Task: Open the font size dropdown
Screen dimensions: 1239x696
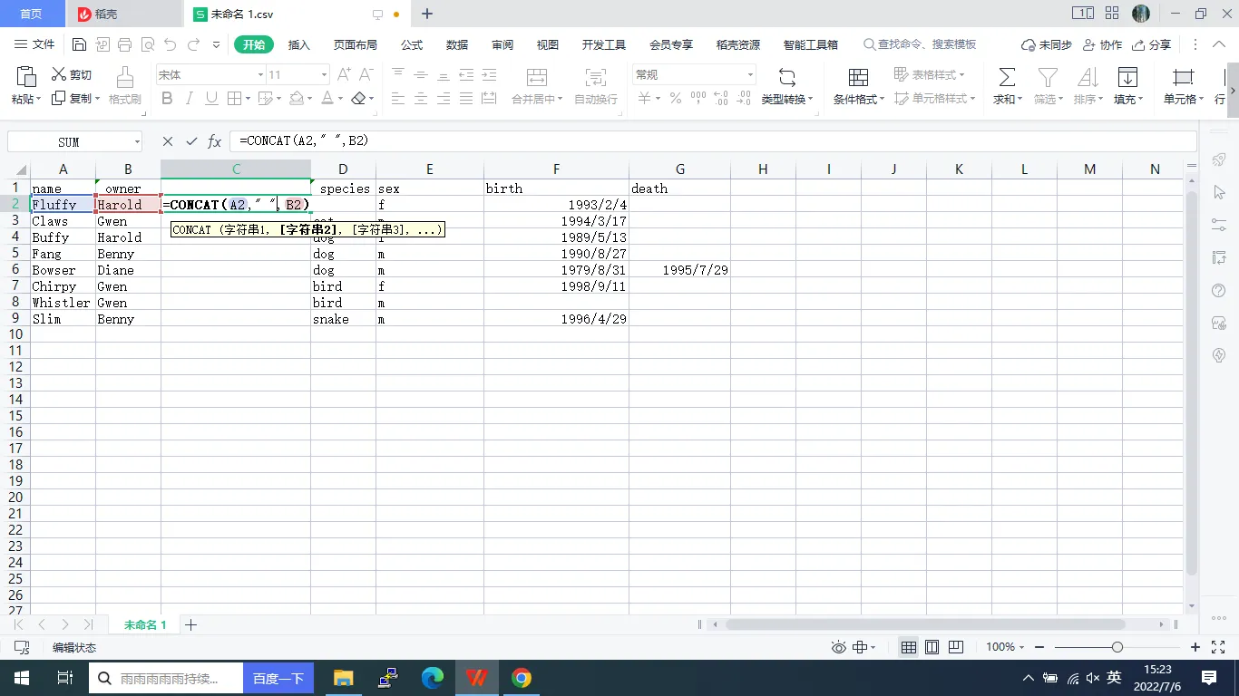Action: (324, 74)
